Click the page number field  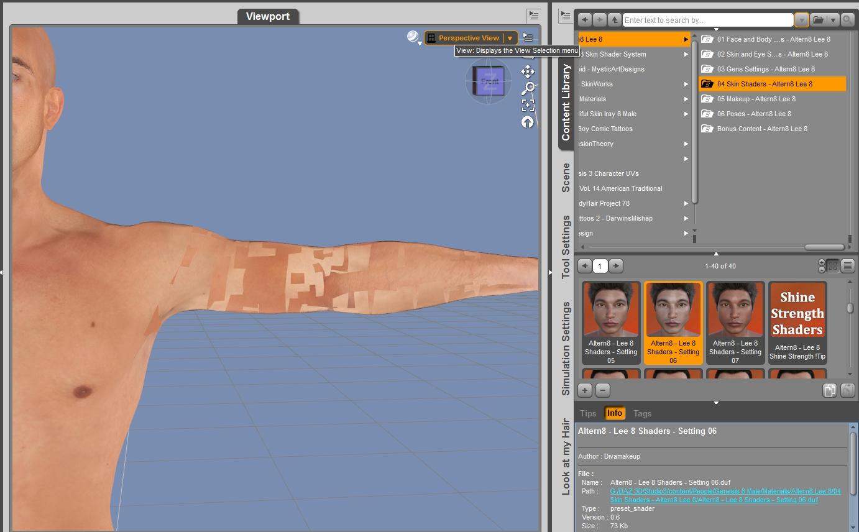tap(600, 266)
